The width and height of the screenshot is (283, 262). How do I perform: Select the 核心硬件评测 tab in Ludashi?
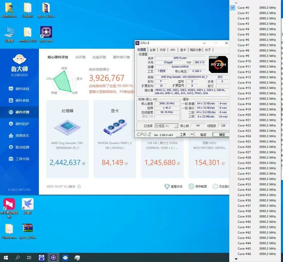[x=58, y=57]
